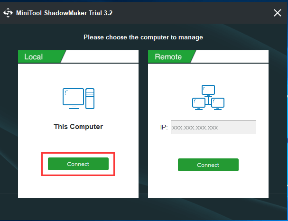Screen dimensions: 288x221
Task: Click the MiniTool ShadowMaker Trial 3.2 title
Action: tap(64, 13)
